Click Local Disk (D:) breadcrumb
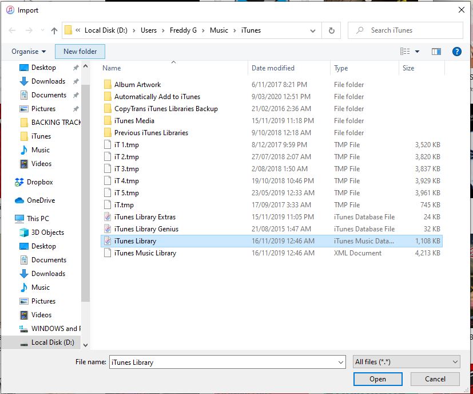 (x=106, y=30)
